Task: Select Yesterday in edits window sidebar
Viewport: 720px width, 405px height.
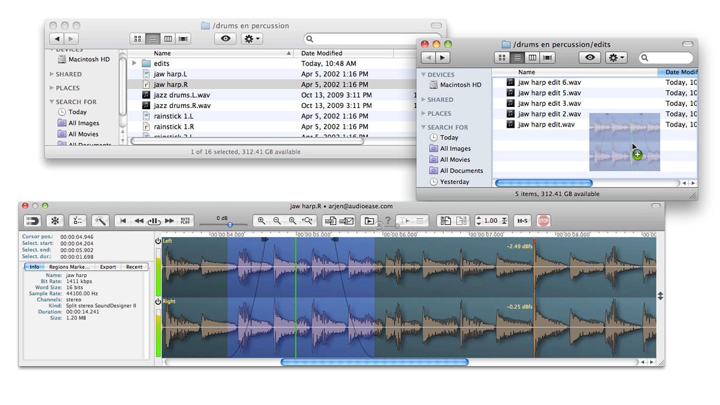Action: [x=449, y=182]
